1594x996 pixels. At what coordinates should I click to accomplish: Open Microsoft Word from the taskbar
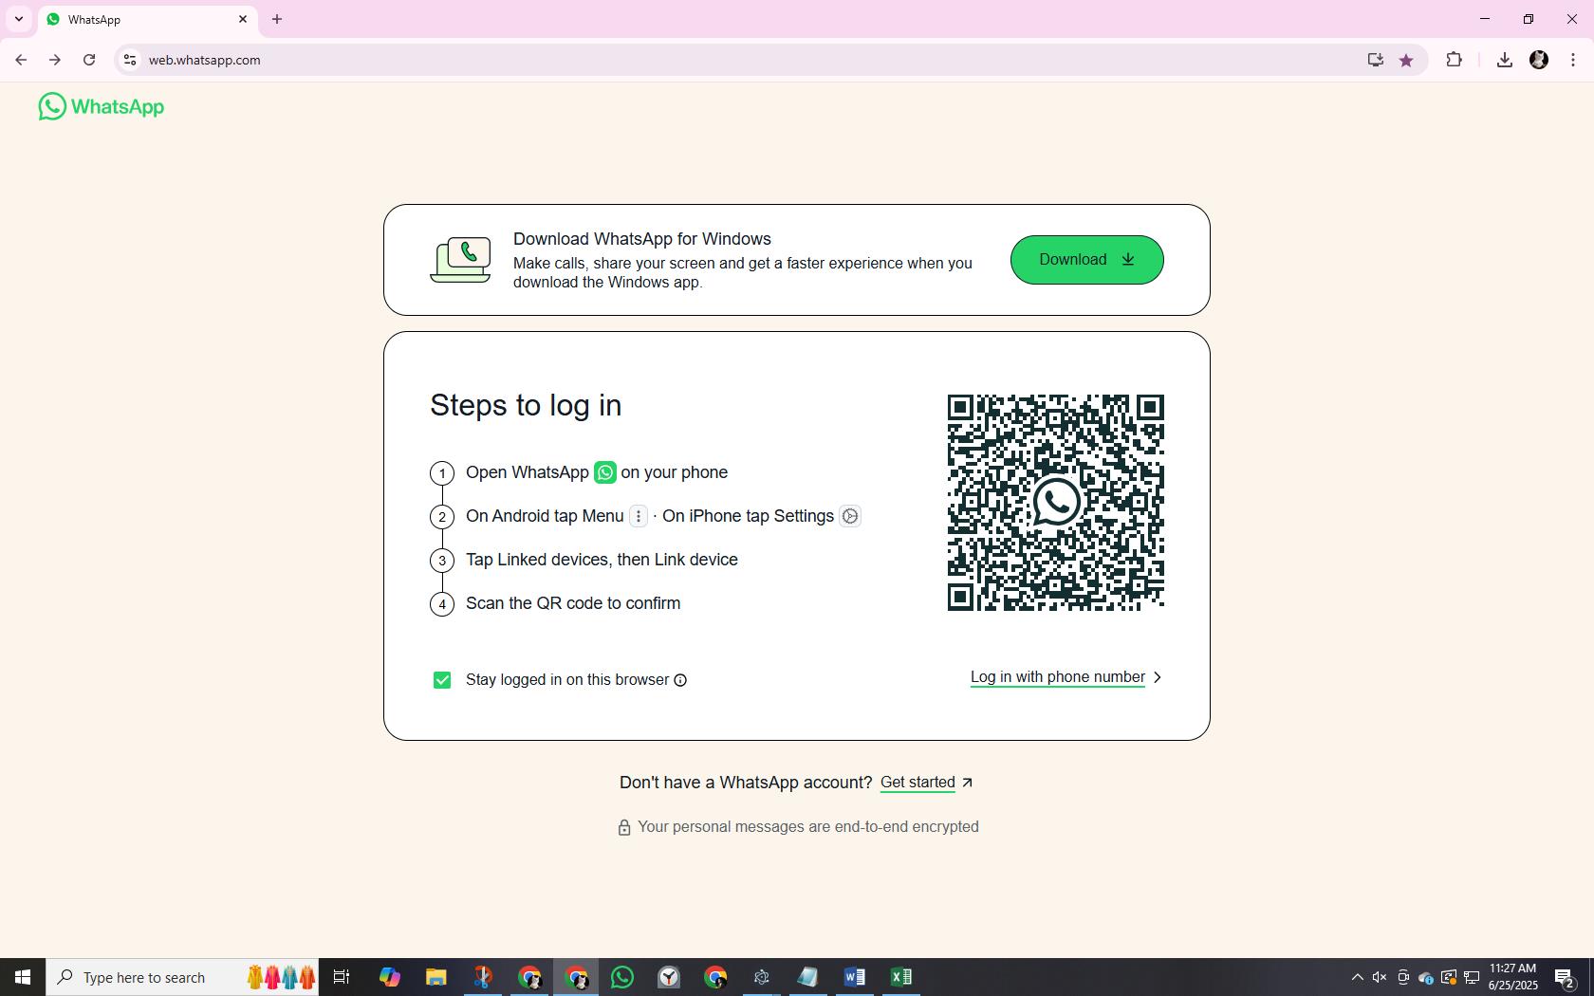854,977
